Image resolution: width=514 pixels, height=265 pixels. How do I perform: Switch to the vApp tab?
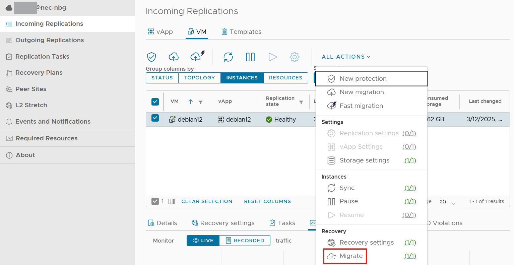pyautogui.click(x=160, y=32)
